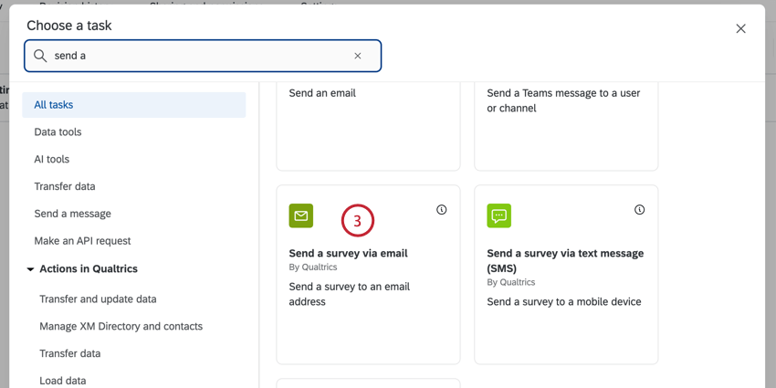Select the Data tools category
776x388 pixels.
[x=58, y=132]
